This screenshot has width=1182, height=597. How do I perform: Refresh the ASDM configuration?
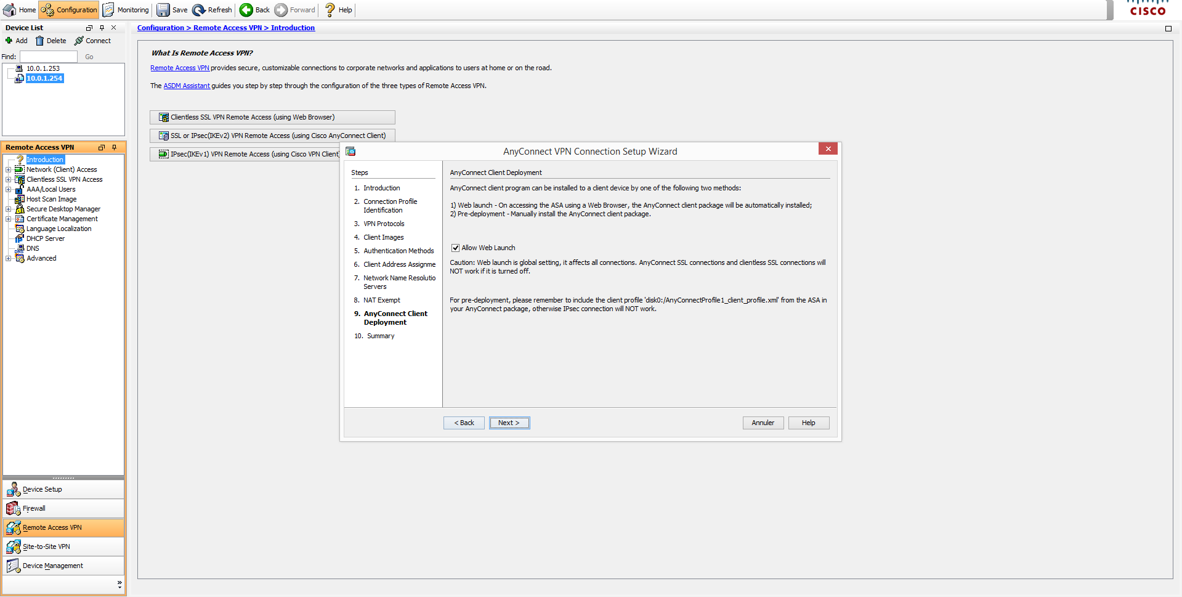point(213,10)
